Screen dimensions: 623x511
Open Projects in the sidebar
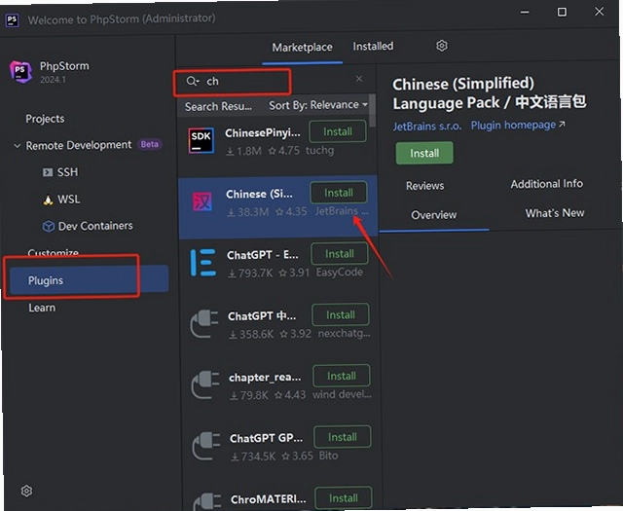point(45,119)
